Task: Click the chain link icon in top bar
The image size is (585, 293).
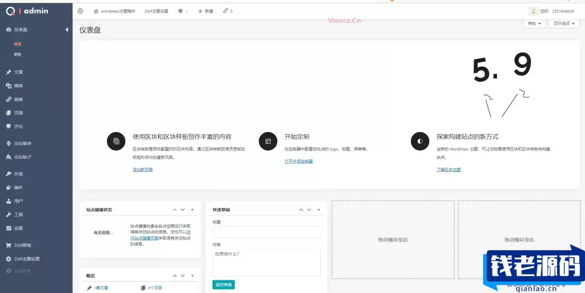Action: click(225, 11)
